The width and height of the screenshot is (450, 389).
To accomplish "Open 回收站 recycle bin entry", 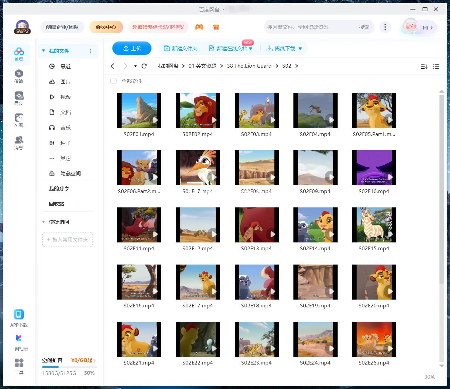I will [x=56, y=204].
